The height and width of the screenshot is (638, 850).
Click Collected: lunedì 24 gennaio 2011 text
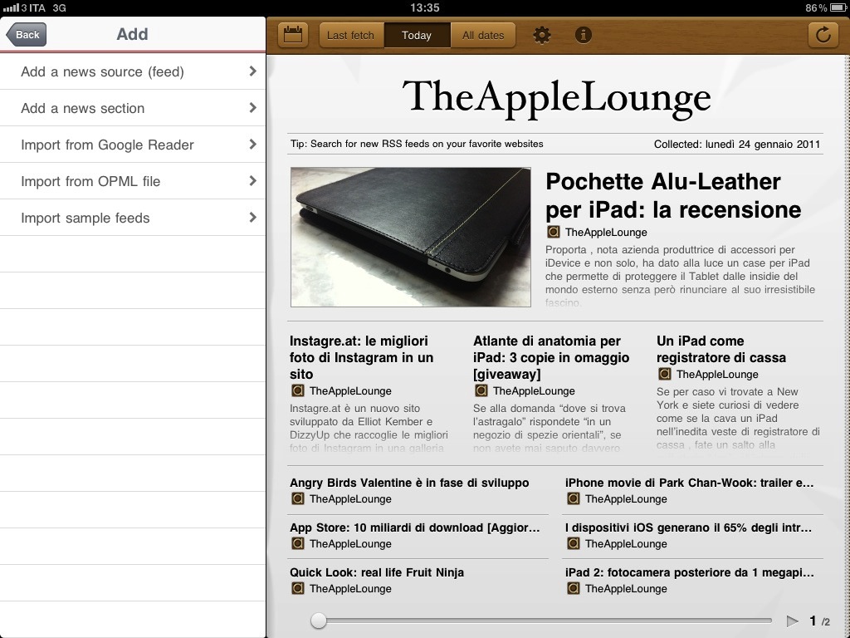tap(737, 145)
